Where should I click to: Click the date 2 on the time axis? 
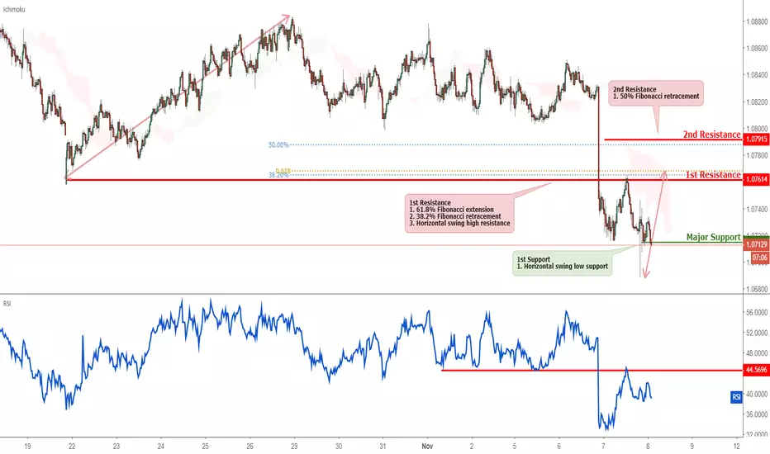coord(472,446)
